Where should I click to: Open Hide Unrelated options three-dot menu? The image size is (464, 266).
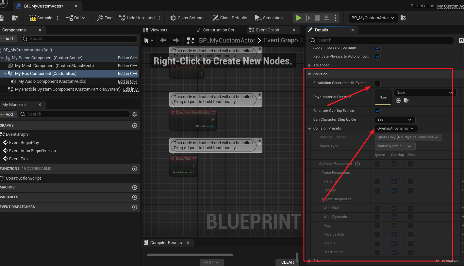pos(160,18)
